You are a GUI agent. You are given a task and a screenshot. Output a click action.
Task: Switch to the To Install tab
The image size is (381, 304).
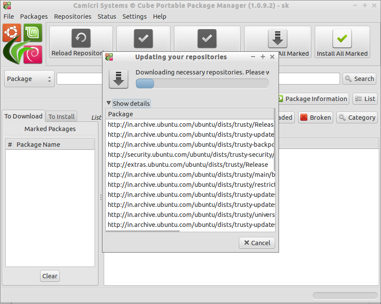[x=61, y=116]
